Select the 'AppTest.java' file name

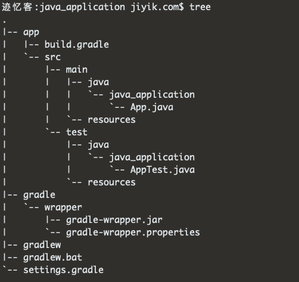pos(163,170)
